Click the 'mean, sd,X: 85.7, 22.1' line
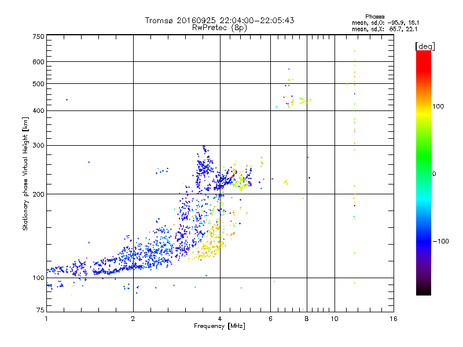The height and width of the screenshot is (347, 463). (384, 29)
